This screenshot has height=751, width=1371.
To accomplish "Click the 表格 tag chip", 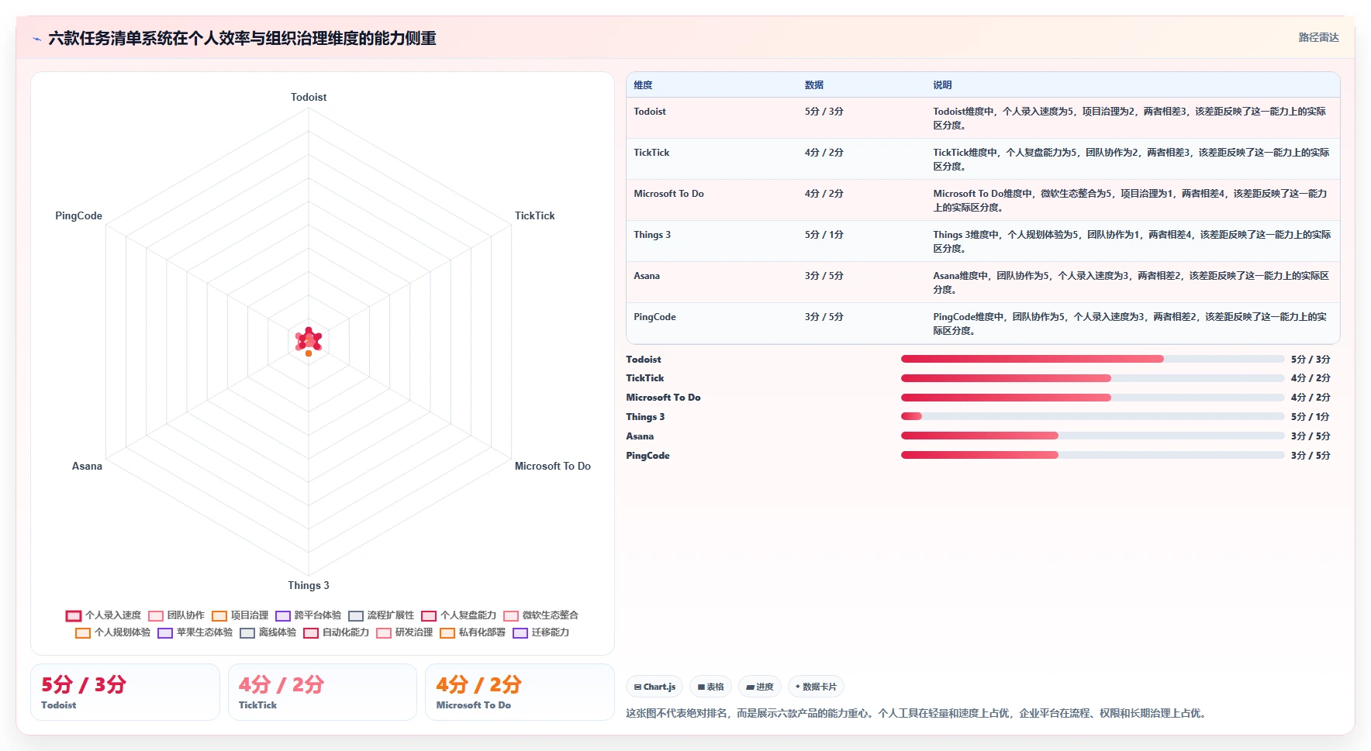I will [x=710, y=687].
